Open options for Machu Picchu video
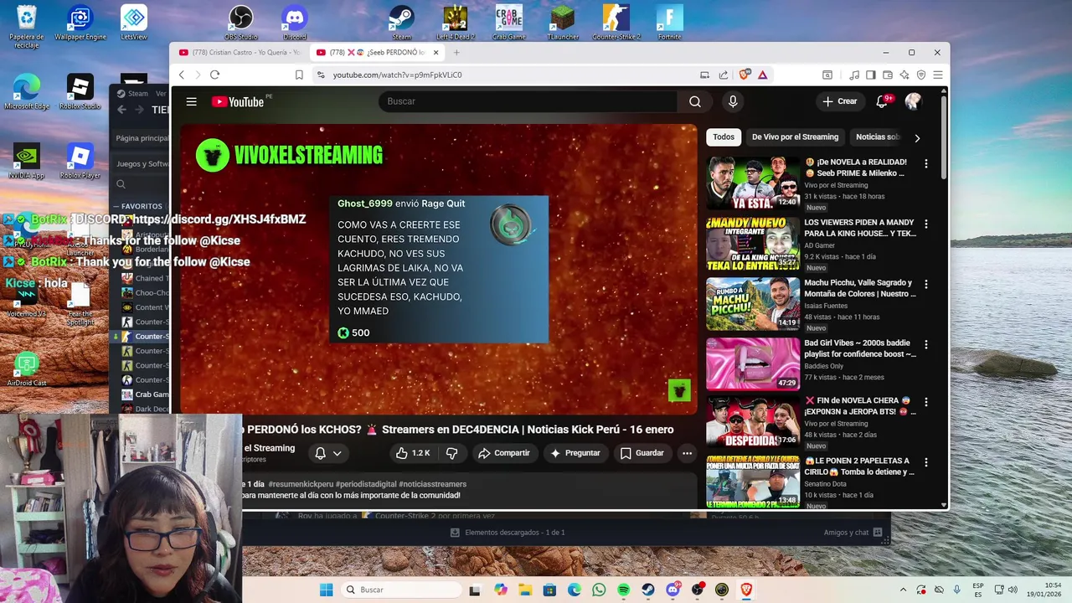 925,284
